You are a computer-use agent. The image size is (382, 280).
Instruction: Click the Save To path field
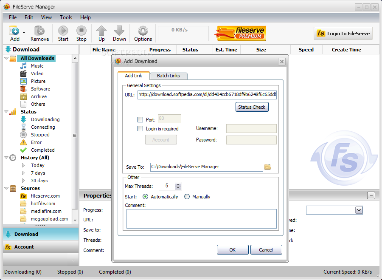pos(206,167)
